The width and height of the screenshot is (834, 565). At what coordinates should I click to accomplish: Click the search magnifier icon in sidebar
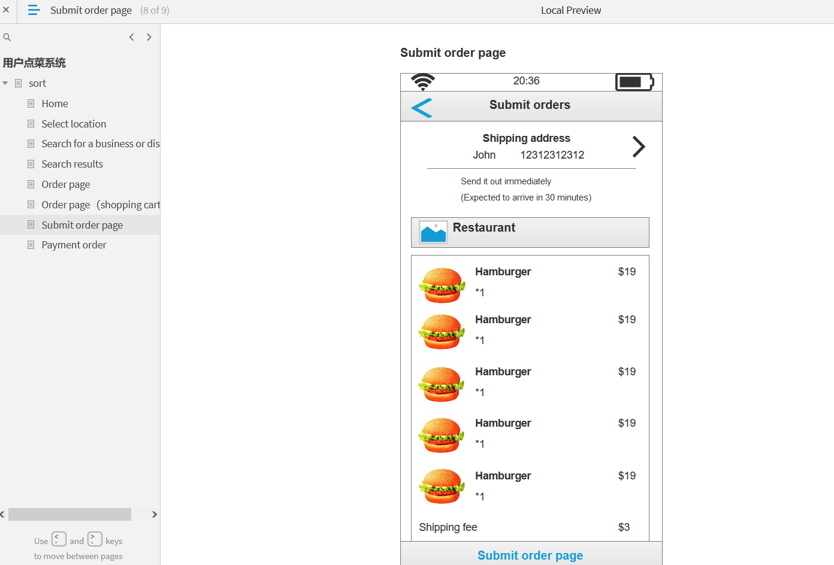(x=7, y=37)
